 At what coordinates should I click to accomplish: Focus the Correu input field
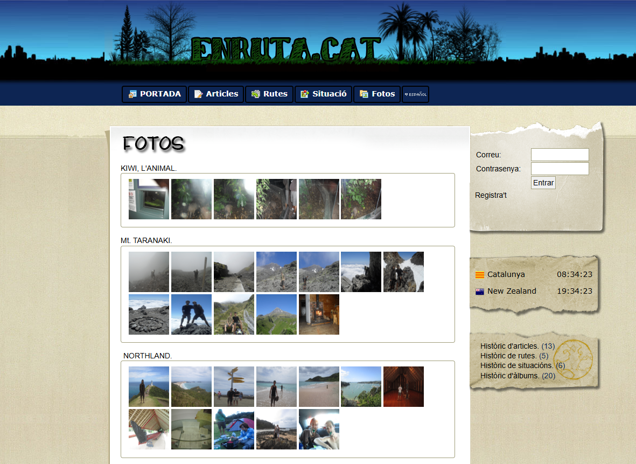[560, 155]
